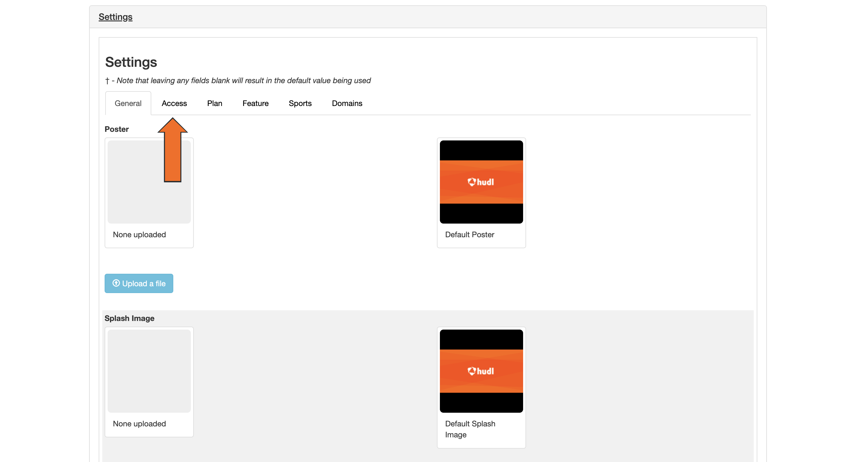Click the 'Splash Image' section label

coord(129,318)
